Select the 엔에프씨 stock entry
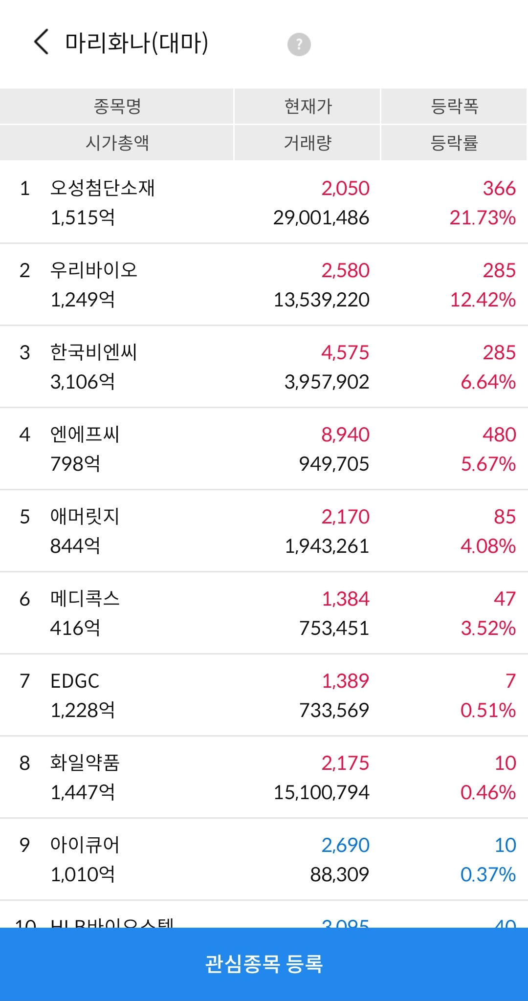Image resolution: width=528 pixels, height=1001 pixels. [264, 449]
